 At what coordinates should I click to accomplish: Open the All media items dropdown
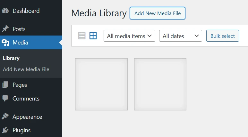click(129, 36)
